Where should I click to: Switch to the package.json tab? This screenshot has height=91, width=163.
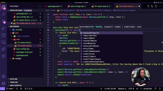(x=54, y=6)
